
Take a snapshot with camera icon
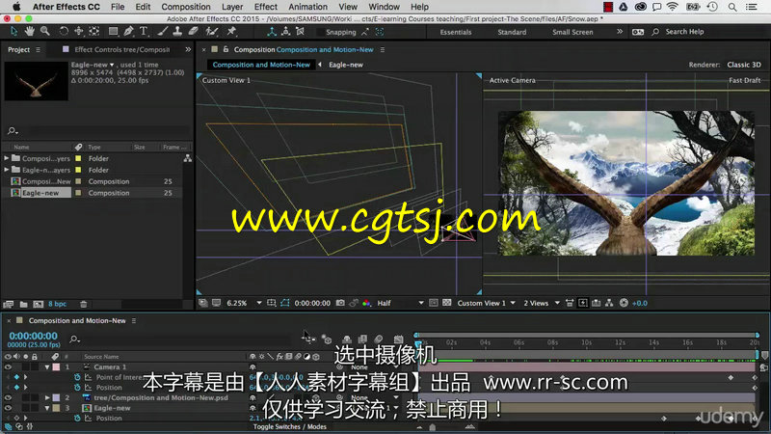point(340,303)
